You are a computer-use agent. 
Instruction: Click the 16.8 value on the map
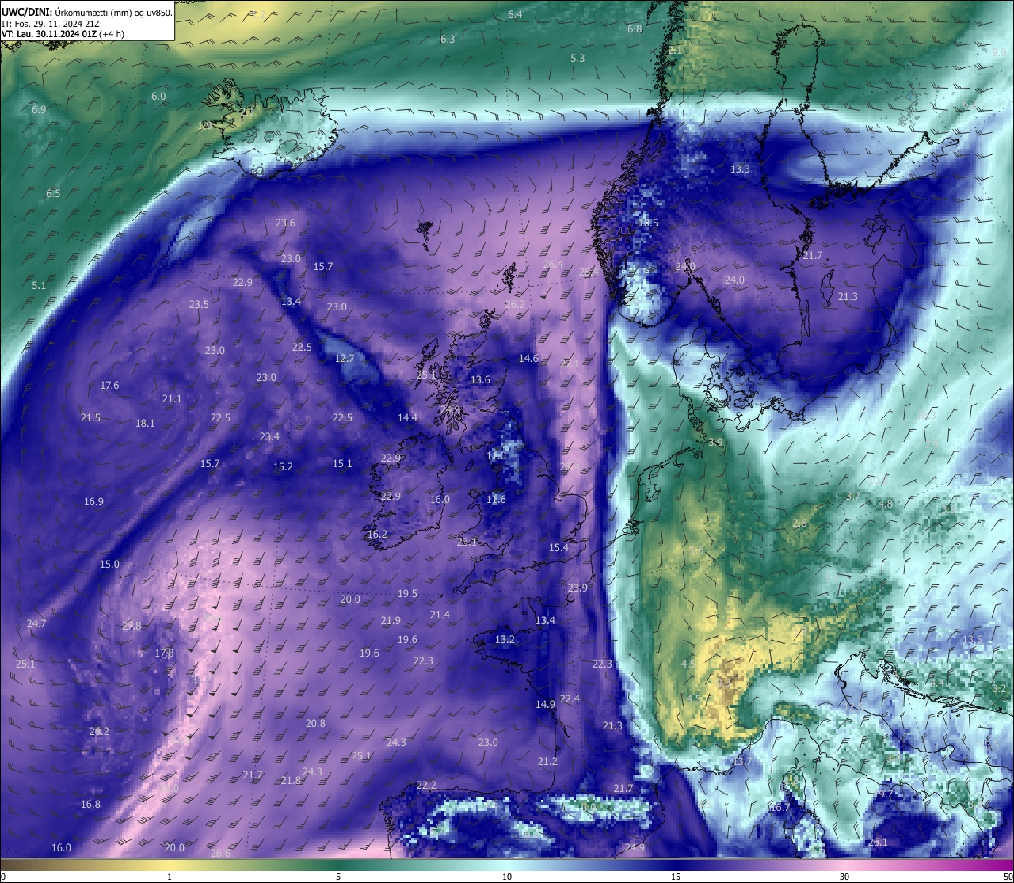tap(90, 805)
